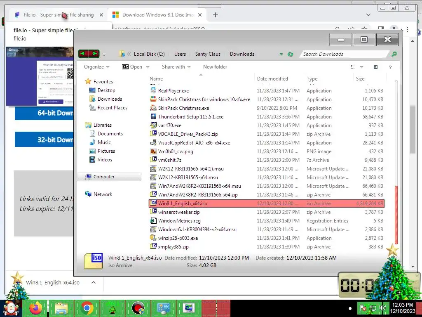Click the volume icon in system tray
This screenshot has width=422, height=317.
coord(383,308)
